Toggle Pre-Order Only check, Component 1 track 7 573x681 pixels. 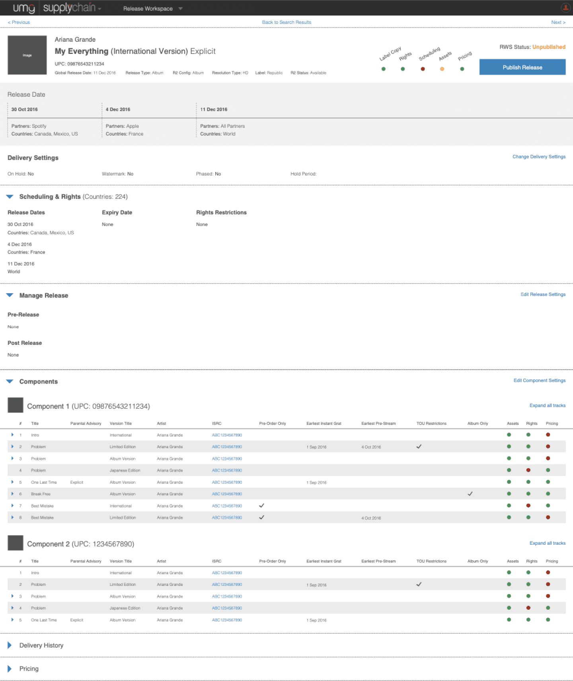coord(261,505)
